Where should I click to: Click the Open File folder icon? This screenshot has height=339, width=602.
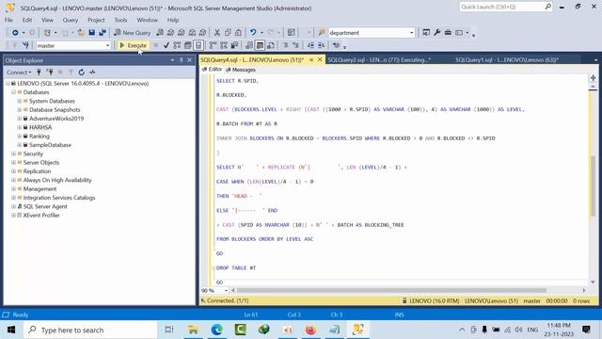pos(81,33)
